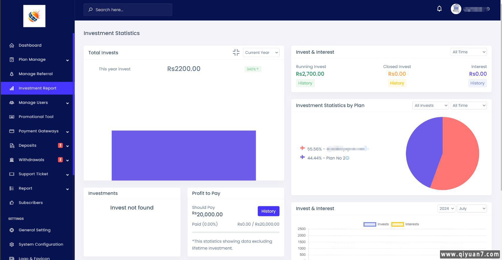
Task: Click the Search here input field
Action: (128, 10)
